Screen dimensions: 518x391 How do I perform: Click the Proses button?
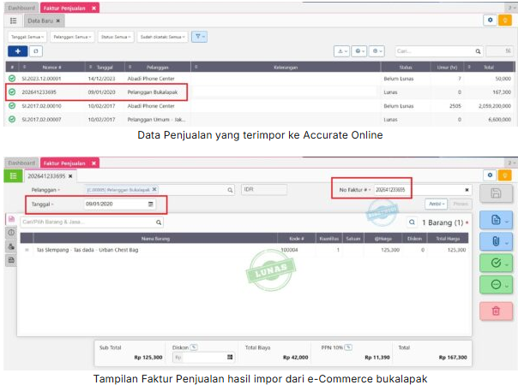pos(461,204)
